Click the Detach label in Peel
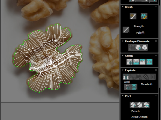Viewport: 161px width, 120px height. coord(136,111)
